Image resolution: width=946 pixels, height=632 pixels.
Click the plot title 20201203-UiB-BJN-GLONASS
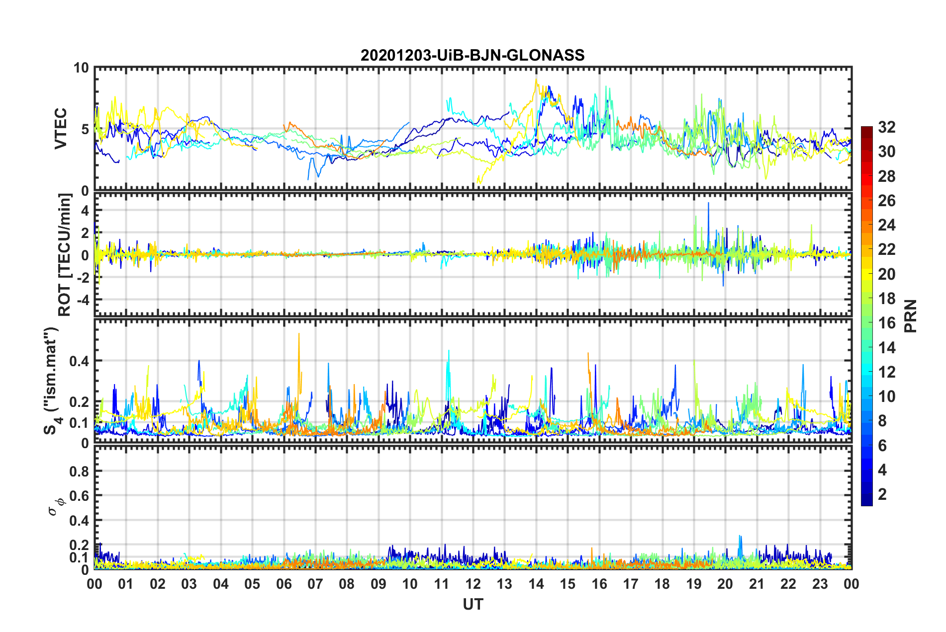point(473,55)
